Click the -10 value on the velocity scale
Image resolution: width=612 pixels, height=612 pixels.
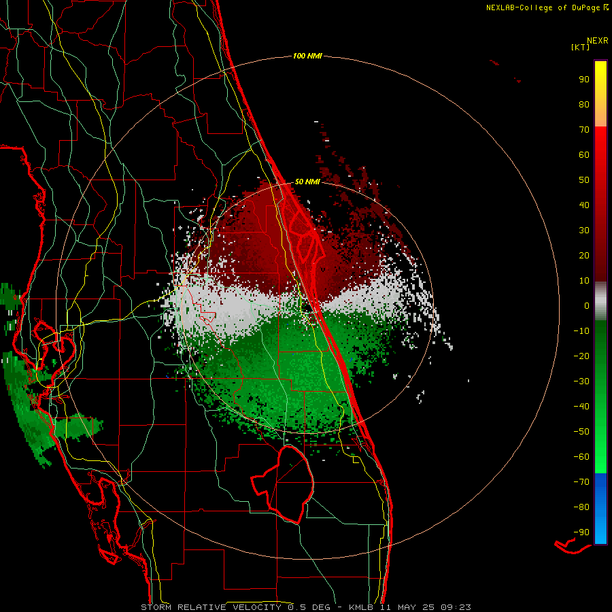click(x=581, y=331)
